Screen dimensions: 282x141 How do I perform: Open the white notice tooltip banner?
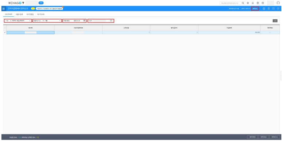pos(49,8)
